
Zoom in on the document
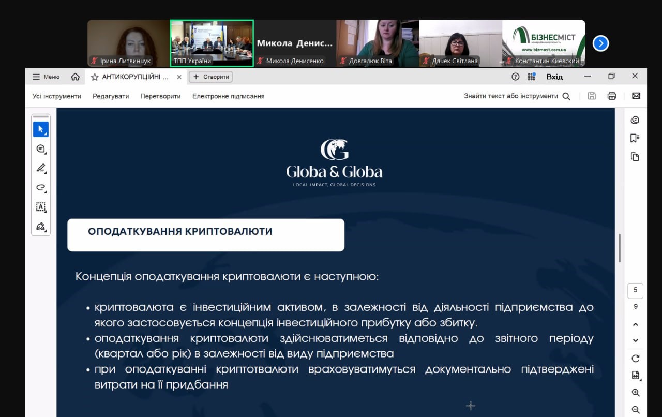[x=636, y=393]
